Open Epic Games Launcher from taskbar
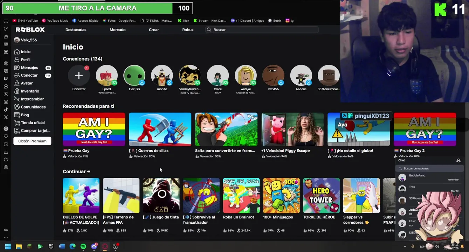This screenshot has height=252, width=469. tap(51, 246)
